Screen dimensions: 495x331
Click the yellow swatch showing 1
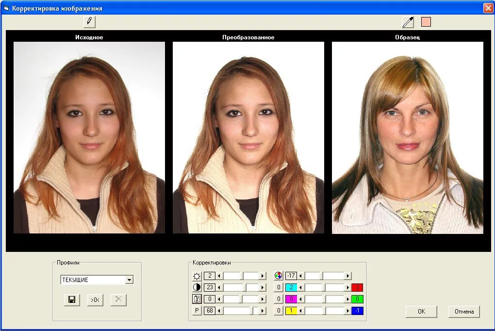(x=291, y=311)
